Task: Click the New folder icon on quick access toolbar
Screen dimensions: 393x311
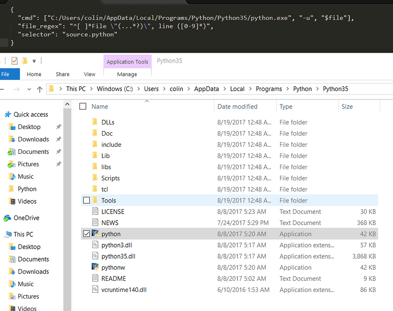Action: pos(25,61)
